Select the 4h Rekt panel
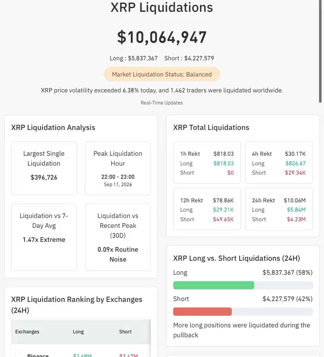The width and height of the screenshot is (324, 357). (279, 163)
